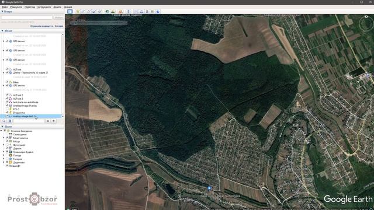Open the Додати menu
Viewport: 374px width, 210px height.
coord(57,7)
